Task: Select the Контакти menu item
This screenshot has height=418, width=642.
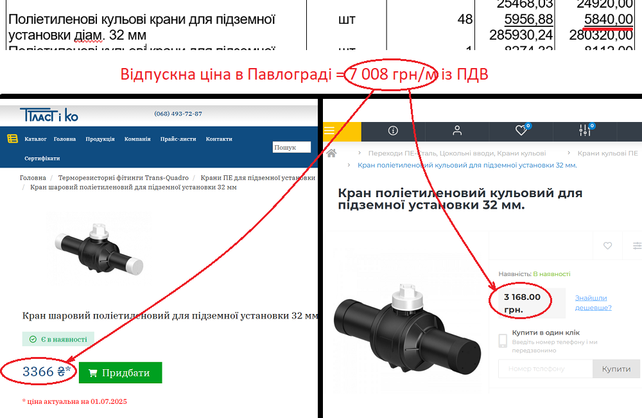Action: tap(219, 139)
